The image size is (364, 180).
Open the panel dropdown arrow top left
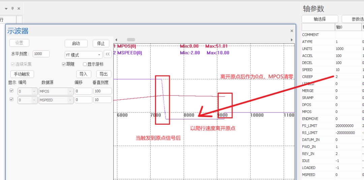pyautogui.click(x=6, y=9)
